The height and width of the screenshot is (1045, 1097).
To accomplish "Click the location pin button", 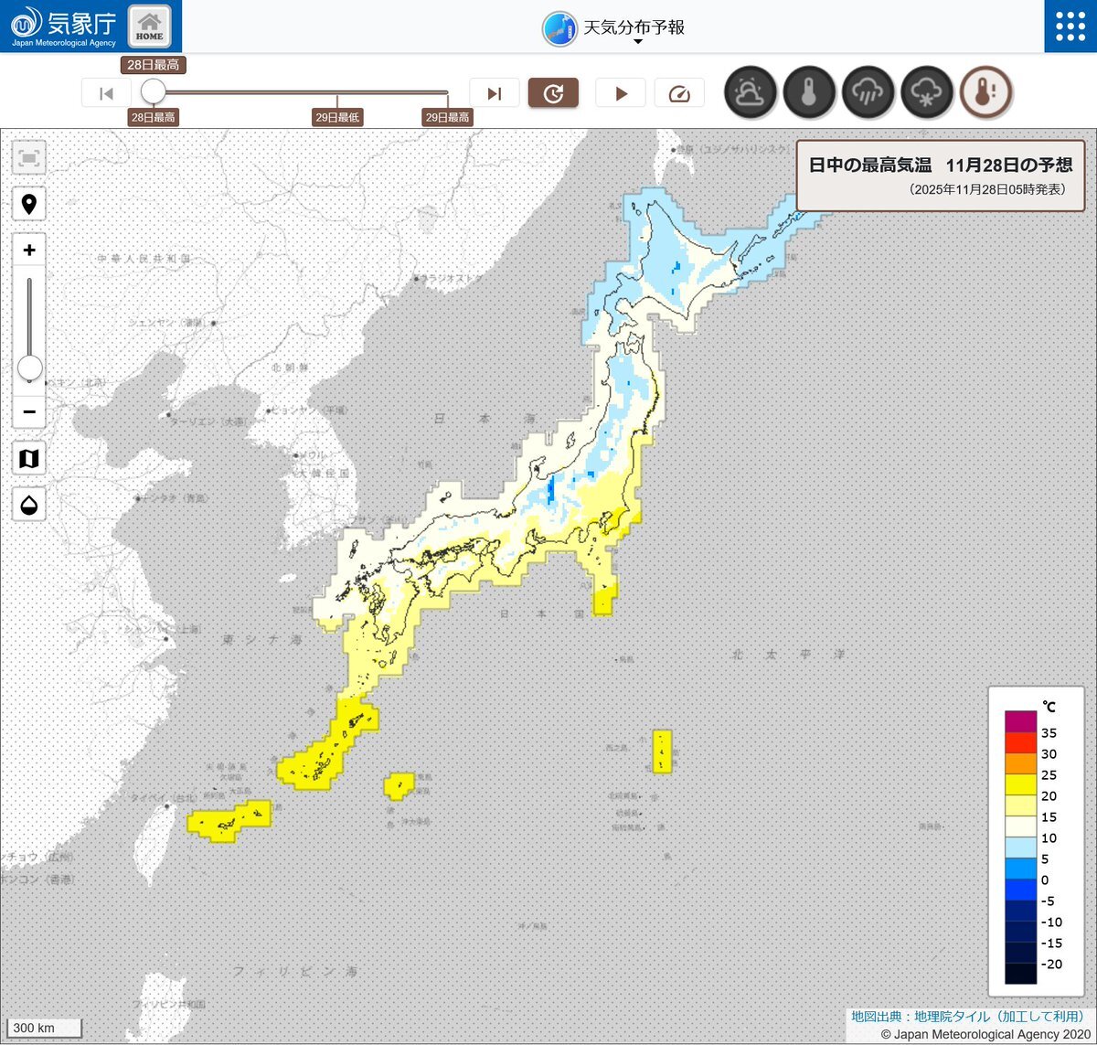I will click(x=29, y=204).
